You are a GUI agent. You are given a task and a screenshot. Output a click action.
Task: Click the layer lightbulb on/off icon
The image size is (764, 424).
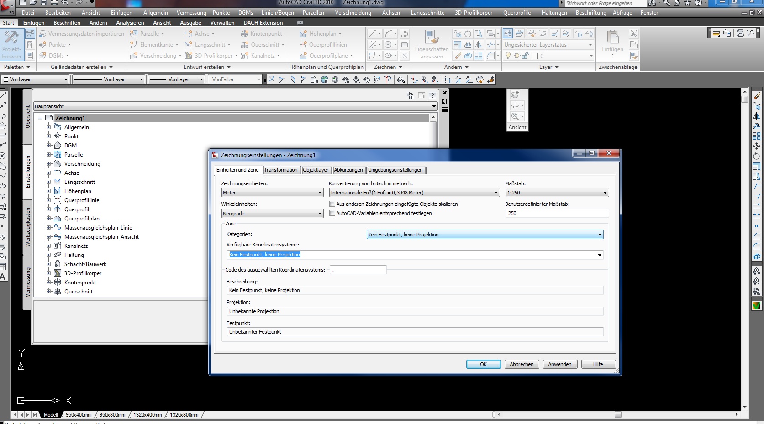click(x=508, y=56)
